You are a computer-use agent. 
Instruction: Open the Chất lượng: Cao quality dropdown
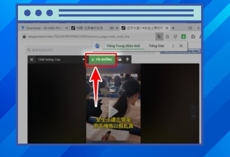(61, 59)
